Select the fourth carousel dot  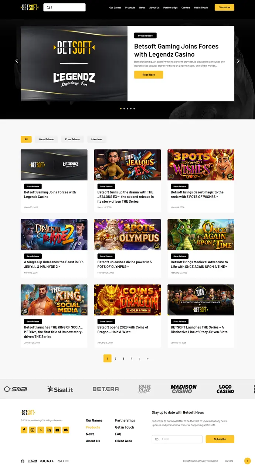[x=131, y=109]
